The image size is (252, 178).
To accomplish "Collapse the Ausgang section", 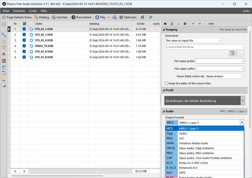I will coord(163,29).
